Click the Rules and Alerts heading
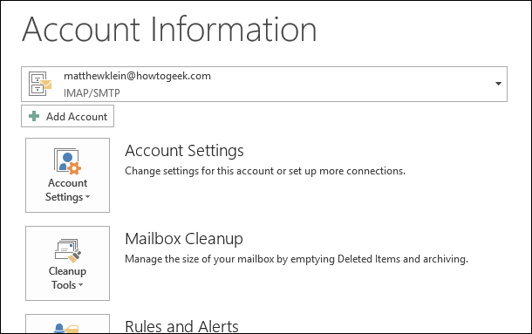532x334 pixels. 181,326
